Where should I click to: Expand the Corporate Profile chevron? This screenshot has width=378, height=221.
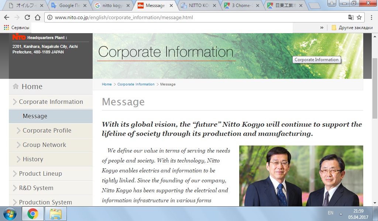click(18, 131)
